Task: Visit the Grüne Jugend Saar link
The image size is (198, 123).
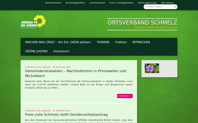Action: [148, 3]
